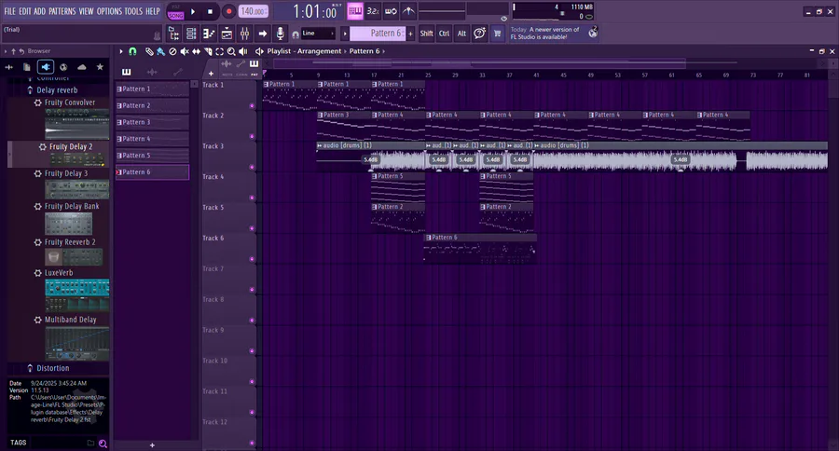Mute Track 6 using its dot
839x451 pixels.
tap(252, 259)
